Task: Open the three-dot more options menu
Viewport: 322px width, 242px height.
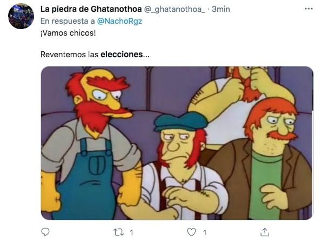Action: click(308, 9)
